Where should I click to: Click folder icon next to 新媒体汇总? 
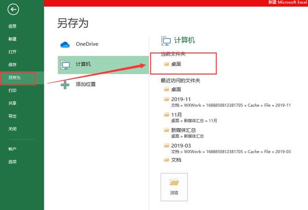pos(167,130)
